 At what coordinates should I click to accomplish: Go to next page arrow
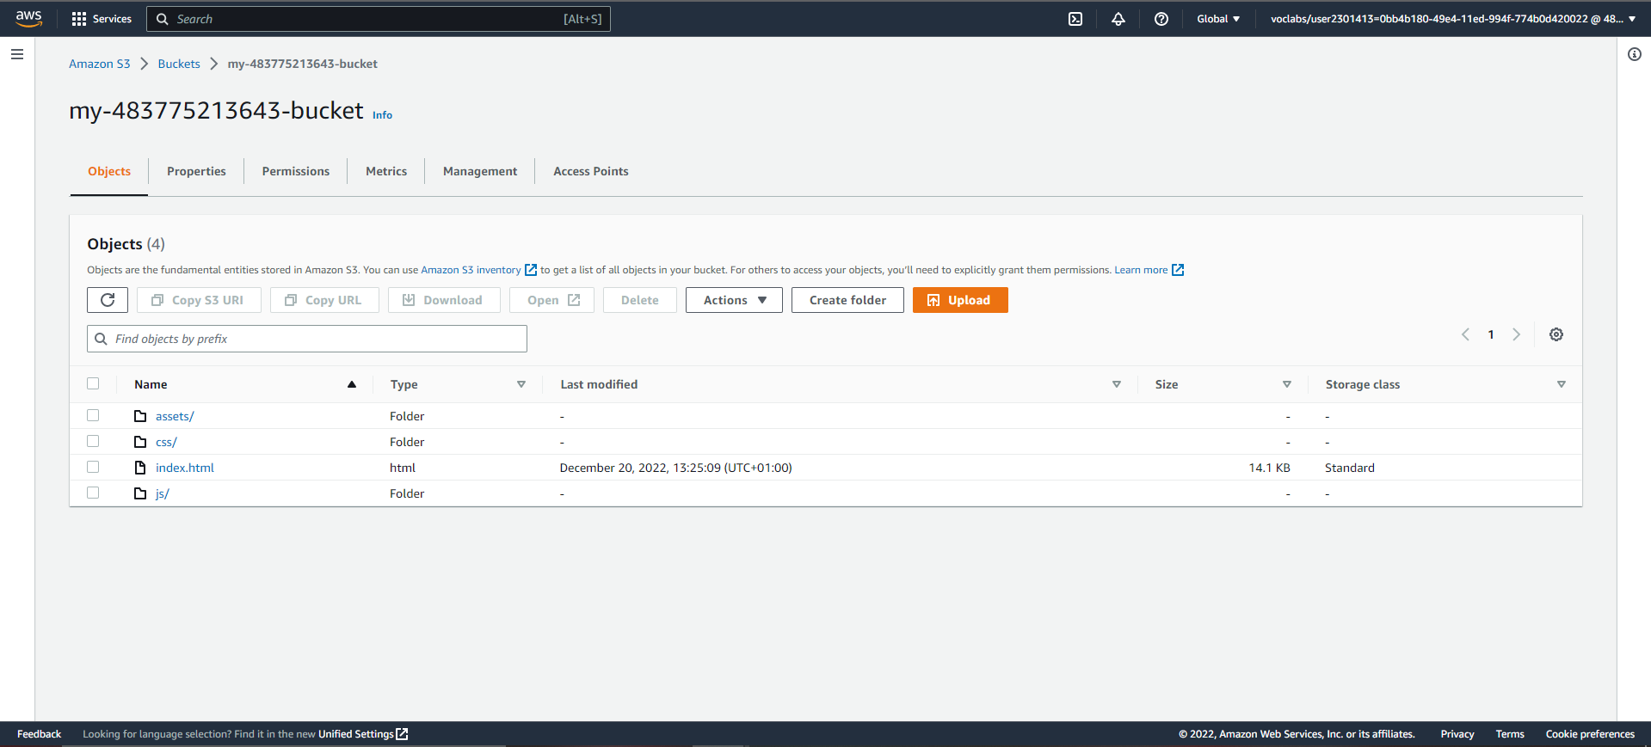tap(1517, 334)
